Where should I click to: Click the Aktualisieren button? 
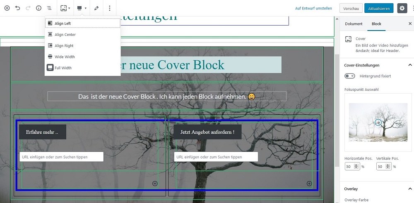pos(378,8)
